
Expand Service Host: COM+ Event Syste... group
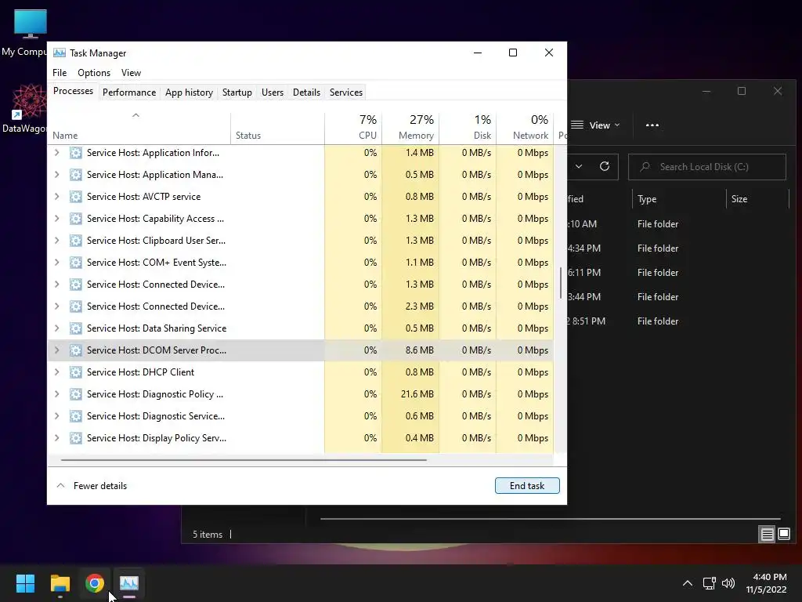pos(56,263)
